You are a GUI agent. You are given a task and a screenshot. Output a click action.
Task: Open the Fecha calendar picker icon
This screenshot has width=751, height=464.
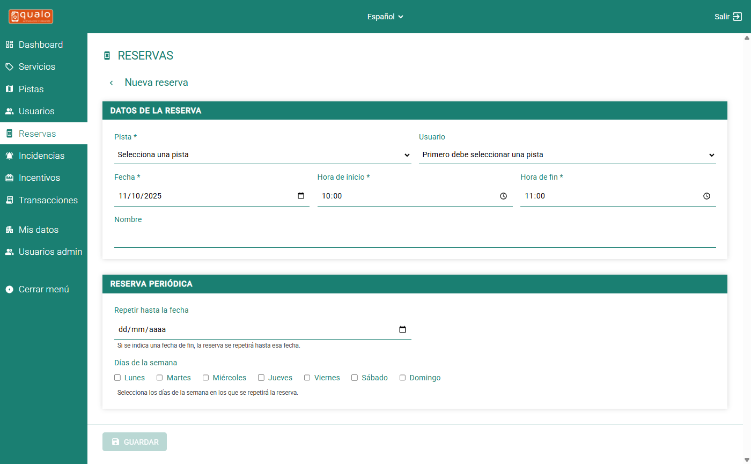[301, 196]
